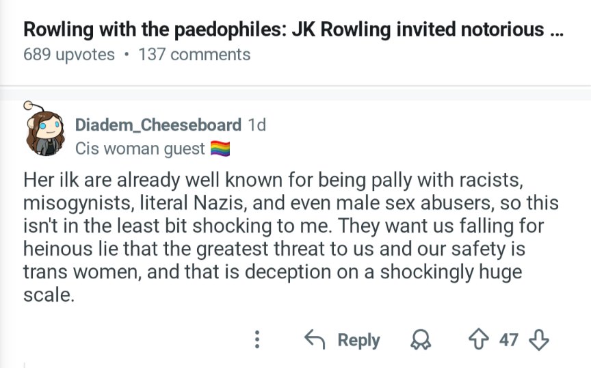Click the rainbow pride flag emoji

click(220, 148)
